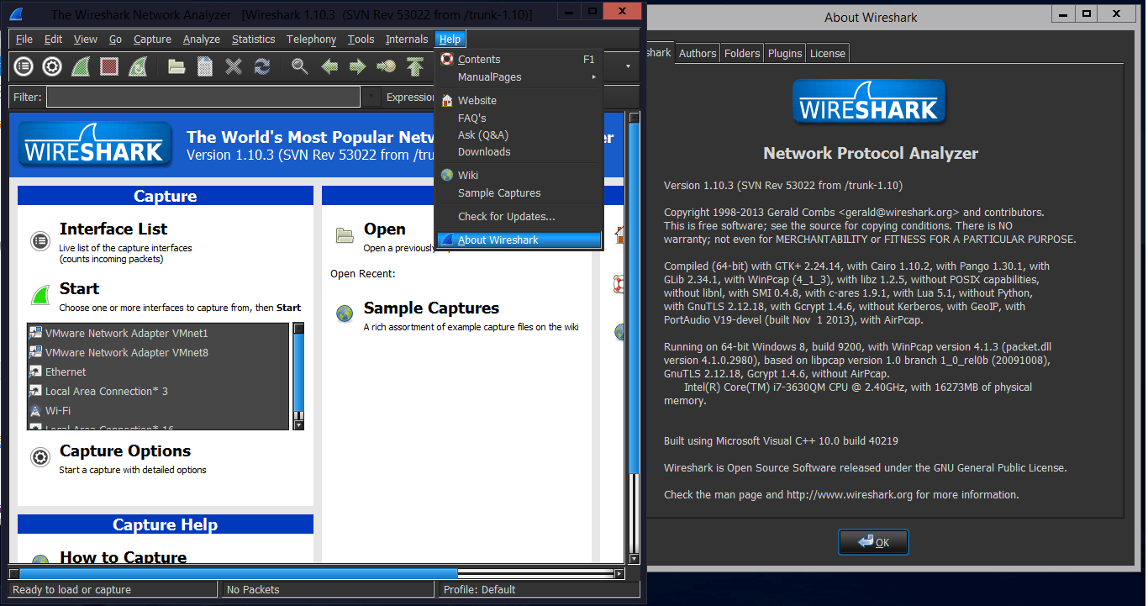Open the filter history dropdown
This screenshot has width=1148, height=606.
(x=372, y=97)
